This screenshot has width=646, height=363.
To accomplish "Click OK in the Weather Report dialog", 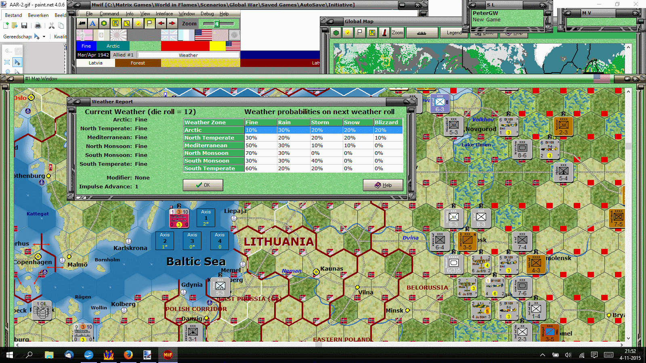I will pyautogui.click(x=203, y=185).
